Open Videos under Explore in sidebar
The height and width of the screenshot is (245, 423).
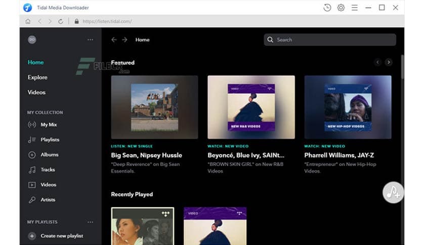[36, 92]
